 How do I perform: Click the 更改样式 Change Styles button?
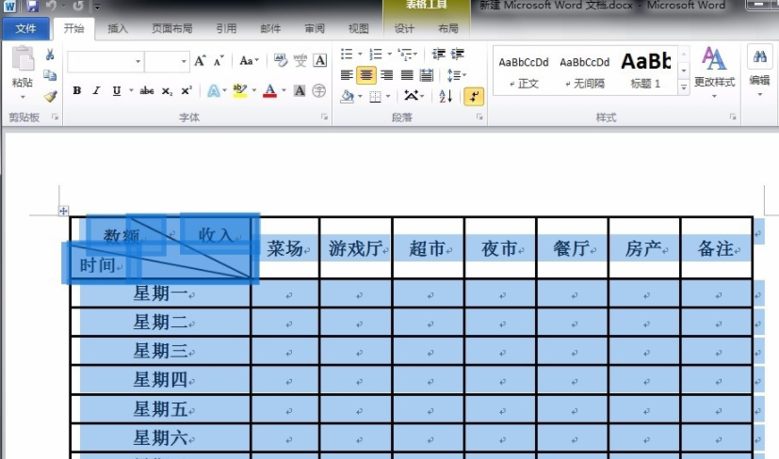pyautogui.click(x=714, y=71)
